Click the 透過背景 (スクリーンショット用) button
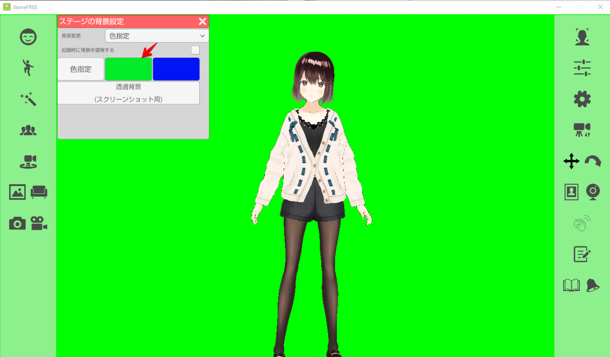The width and height of the screenshot is (610, 357). click(x=128, y=93)
